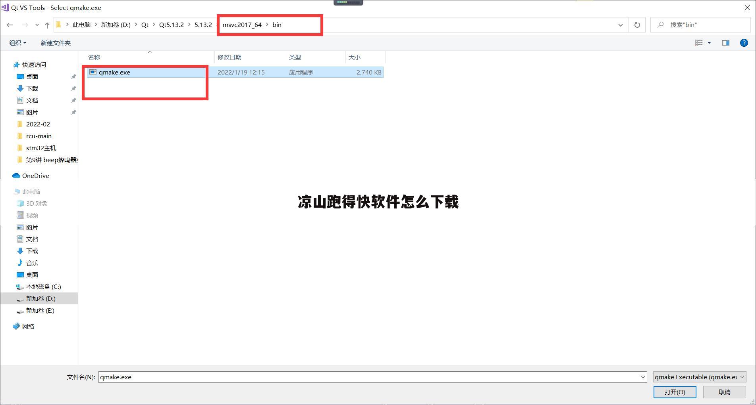Click the 取消 button
This screenshot has height=405, width=756.
click(724, 392)
